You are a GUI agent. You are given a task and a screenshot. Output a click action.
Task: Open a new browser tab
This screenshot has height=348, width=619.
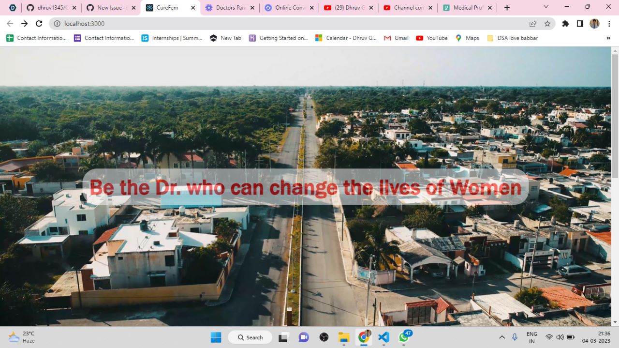507,8
